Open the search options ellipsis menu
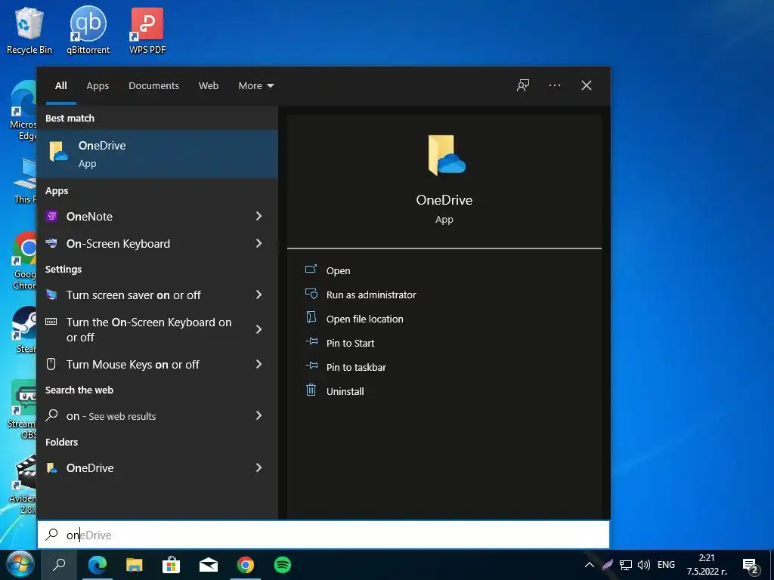The height and width of the screenshot is (580, 774). [554, 85]
